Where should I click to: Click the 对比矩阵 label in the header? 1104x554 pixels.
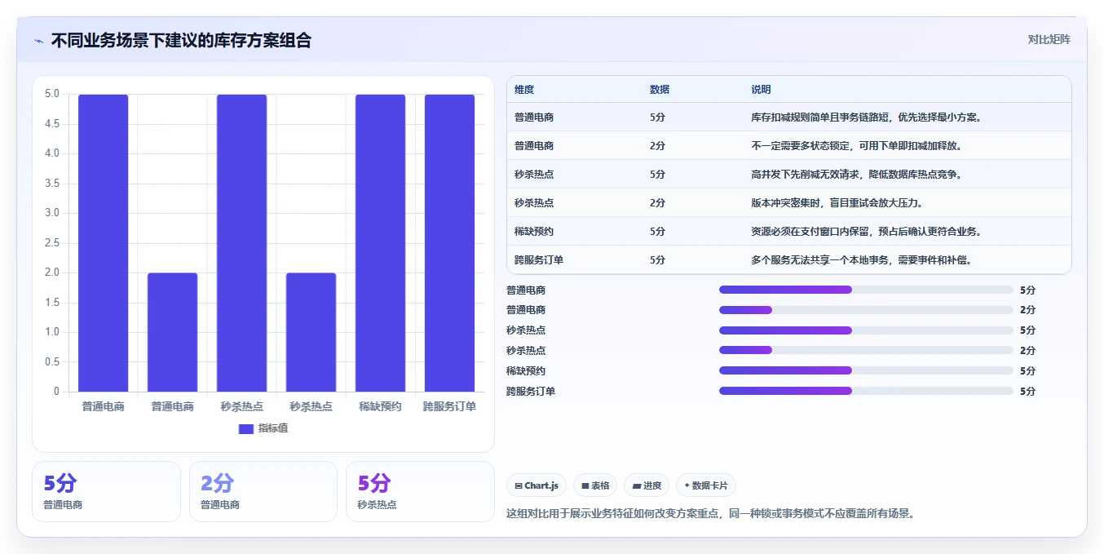tap(1049, 39)
